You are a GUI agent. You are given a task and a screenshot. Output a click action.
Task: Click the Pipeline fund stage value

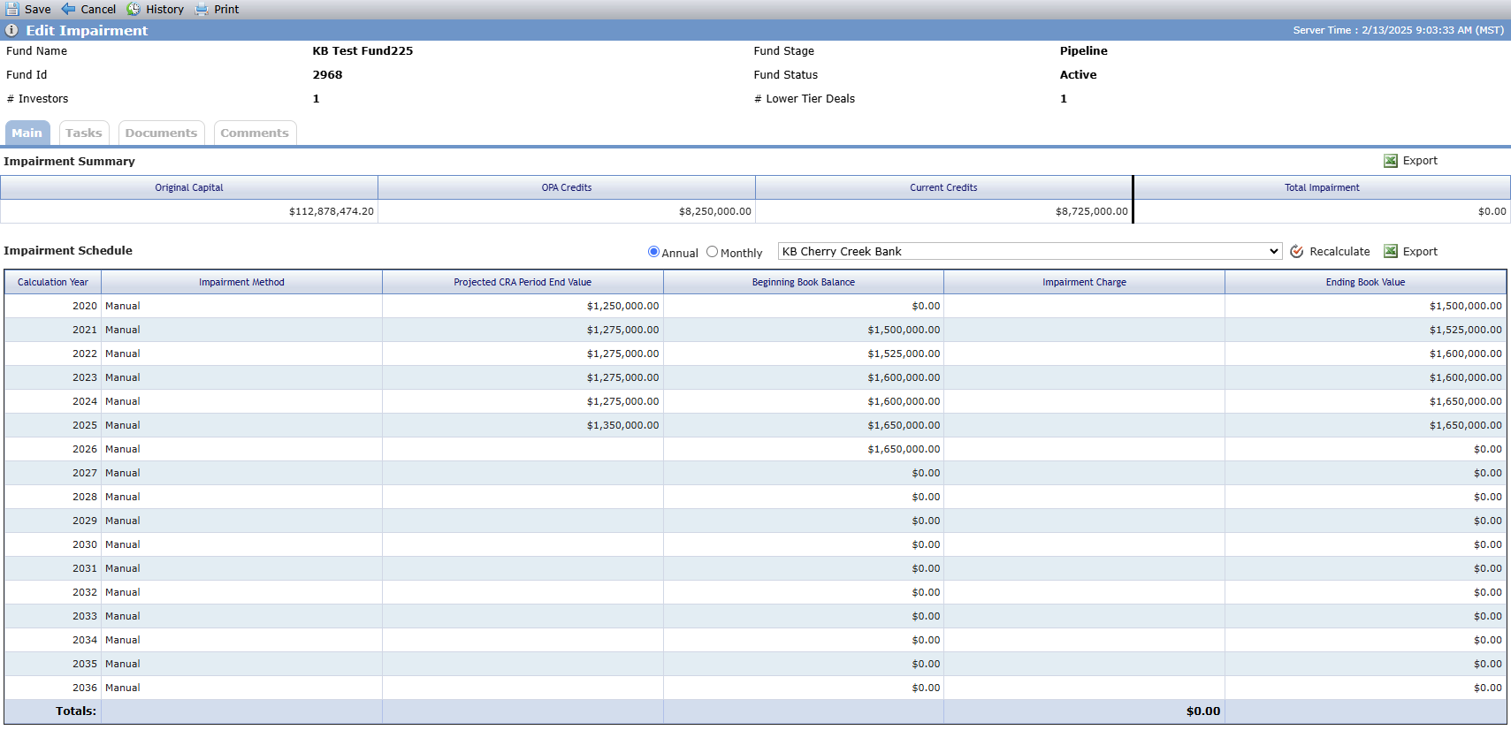1083,51
